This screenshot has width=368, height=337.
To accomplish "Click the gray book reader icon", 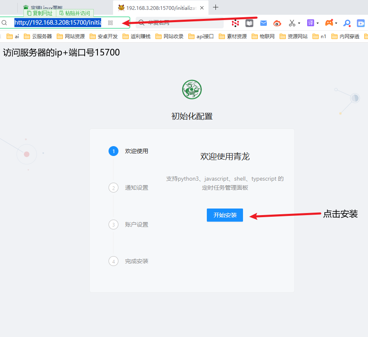I will pyautogui.click(x=249, y=23).
